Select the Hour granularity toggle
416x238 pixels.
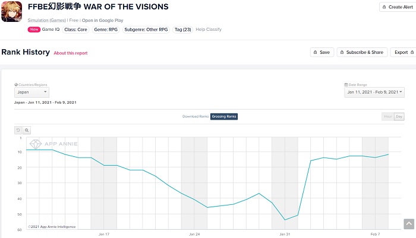(x=388, y=117)
